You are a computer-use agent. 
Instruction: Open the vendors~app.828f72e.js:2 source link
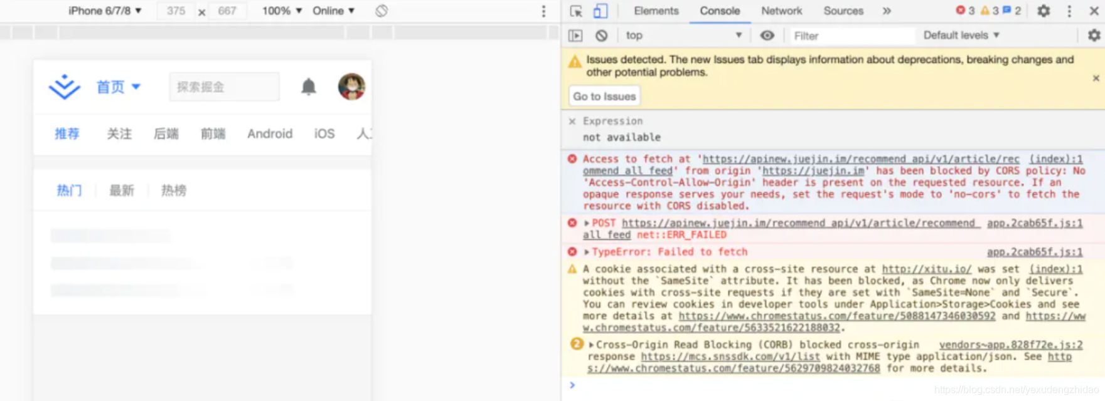(1011, 345)
